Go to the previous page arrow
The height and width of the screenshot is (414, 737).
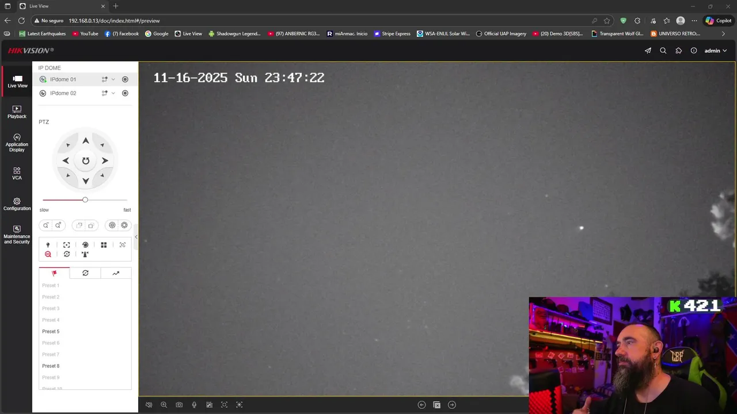421,405
